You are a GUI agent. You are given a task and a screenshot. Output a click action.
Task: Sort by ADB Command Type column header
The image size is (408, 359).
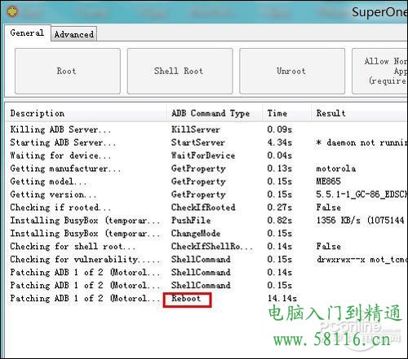point(215,113)
